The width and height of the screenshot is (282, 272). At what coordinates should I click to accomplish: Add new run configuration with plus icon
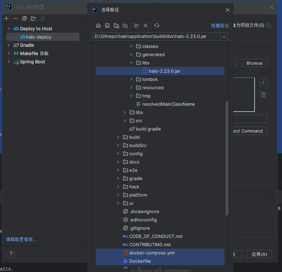(x=6, y=19)
